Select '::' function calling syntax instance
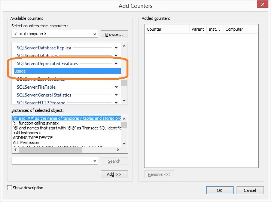Image resolution: width=271 pixels, height=202 pixels. point(36,123)
